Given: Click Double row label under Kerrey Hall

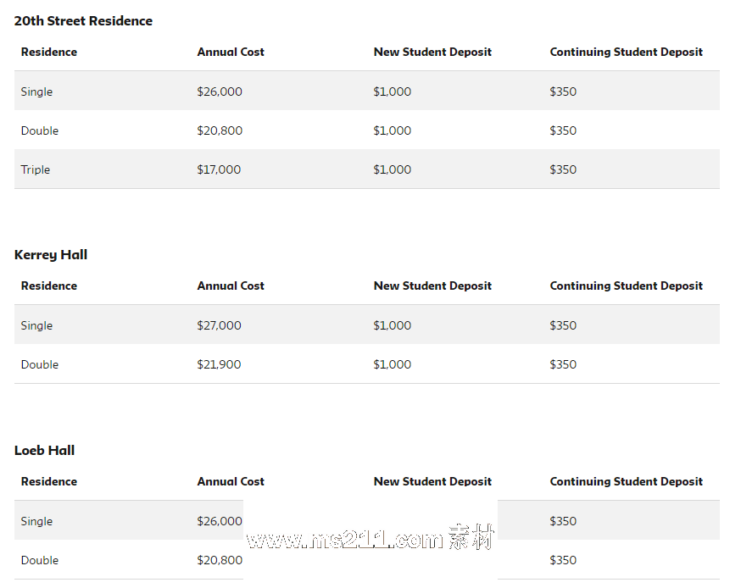Looking at the screenshot, I should pyautogui.click(x=40, y=364).
